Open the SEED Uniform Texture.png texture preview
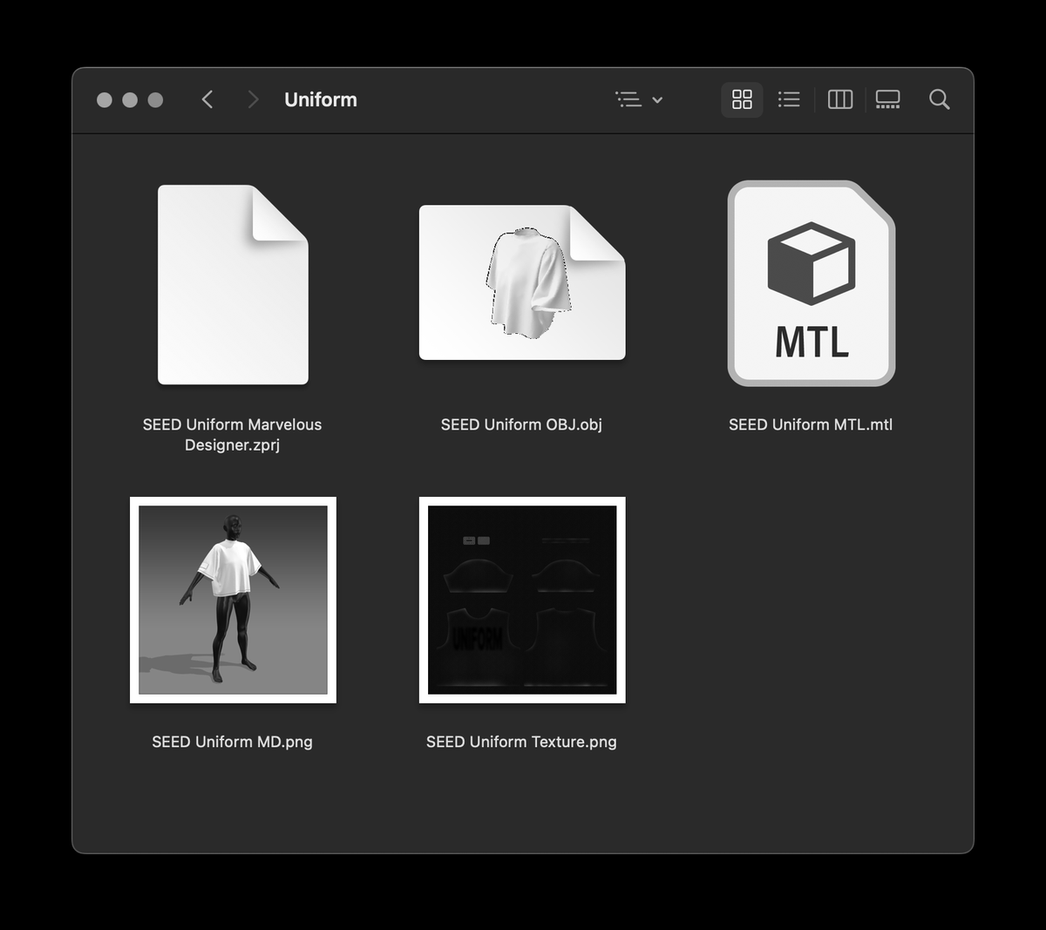 point(522,599)
